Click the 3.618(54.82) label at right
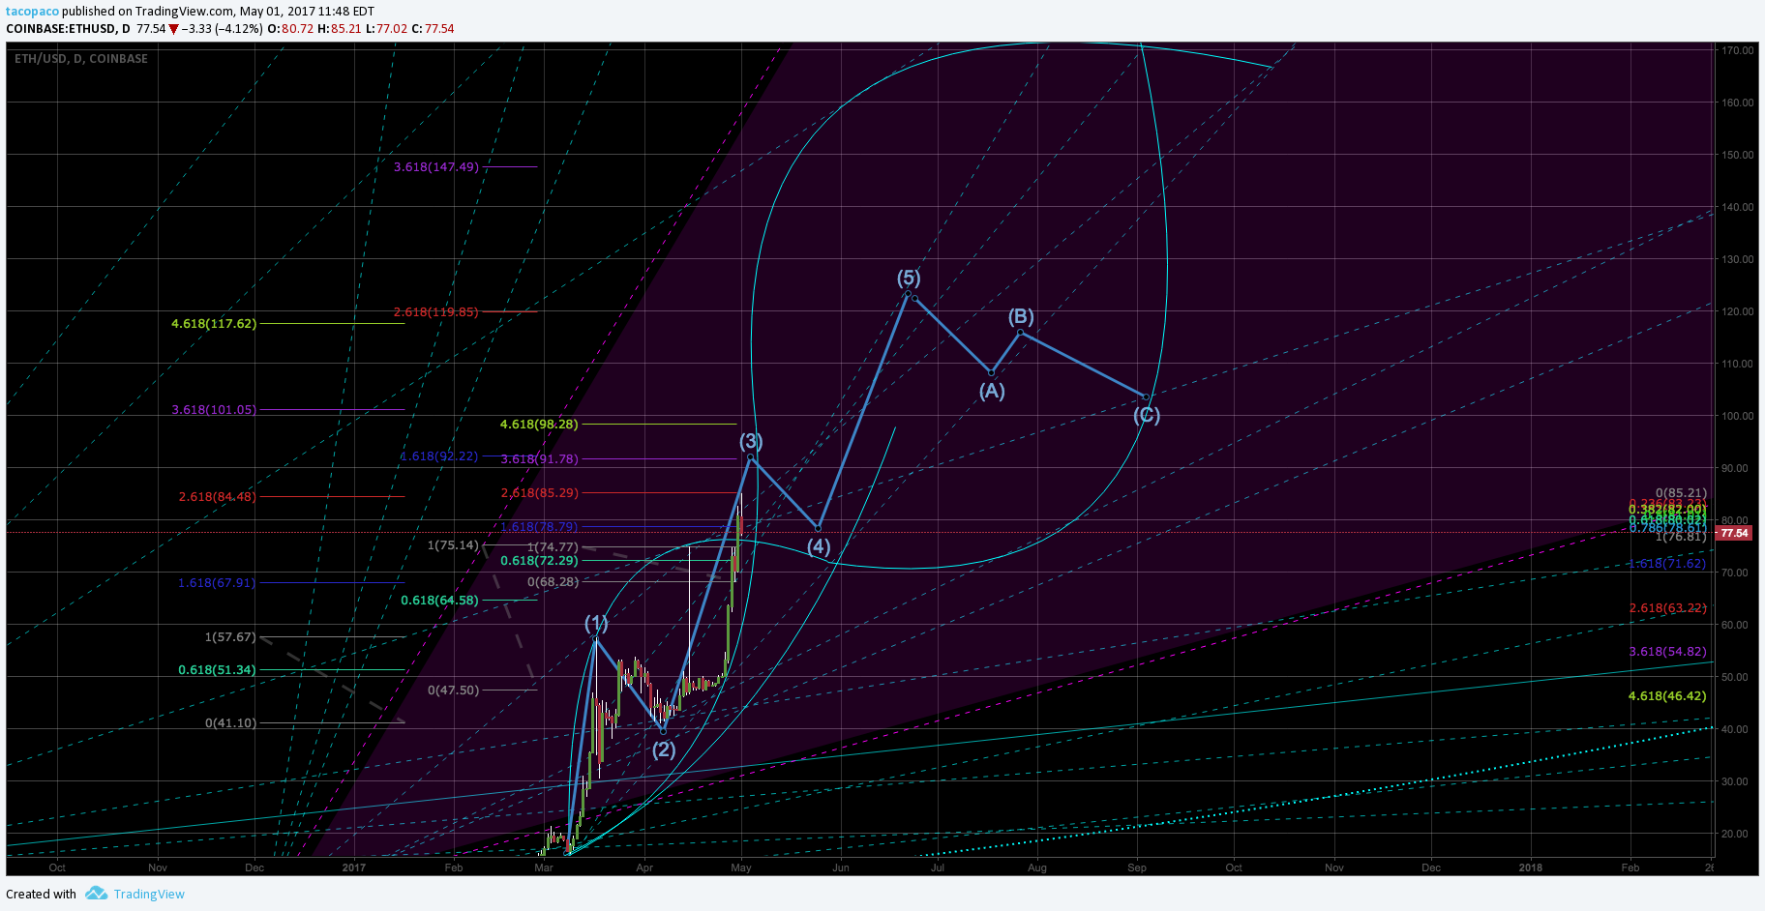This screenshot has width=1765, height=911. 1667,652
